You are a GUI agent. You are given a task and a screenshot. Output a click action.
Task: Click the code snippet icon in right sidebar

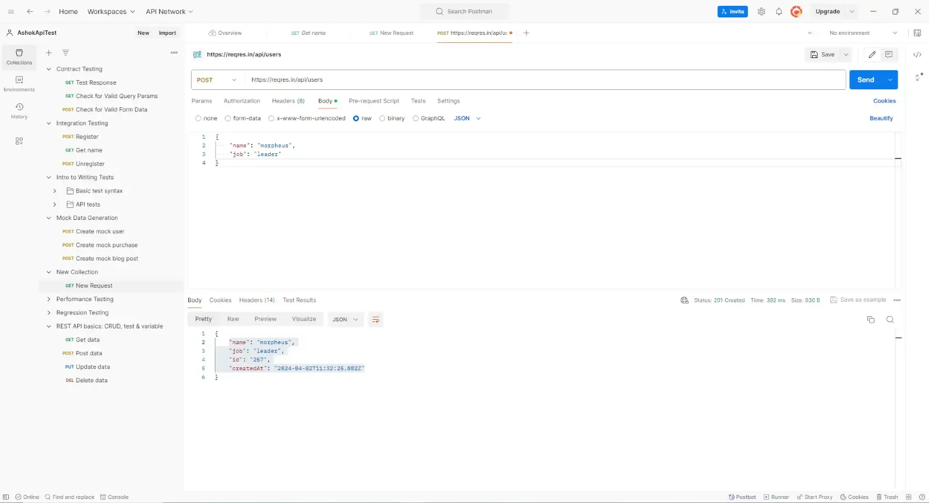point(917,55)
